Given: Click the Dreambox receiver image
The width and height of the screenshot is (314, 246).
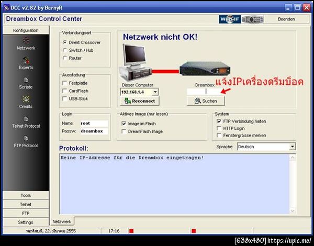Looking at the screenshot, I should [205, 69].
